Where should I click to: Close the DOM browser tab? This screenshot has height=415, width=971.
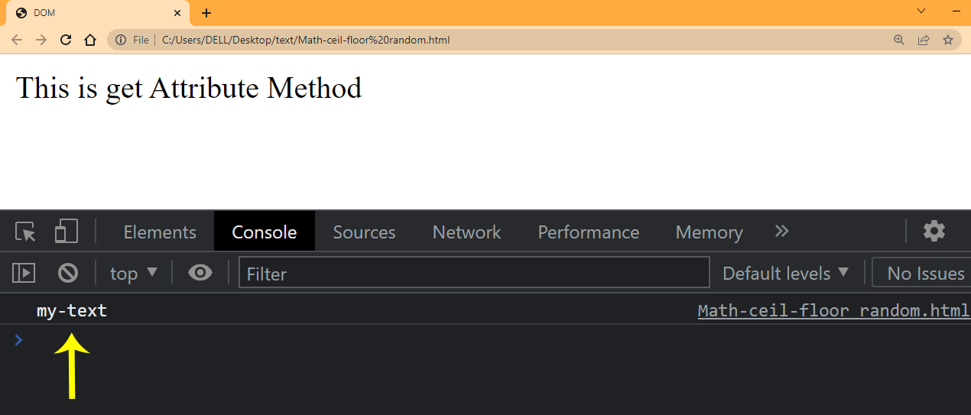click(x=177, y=13)
